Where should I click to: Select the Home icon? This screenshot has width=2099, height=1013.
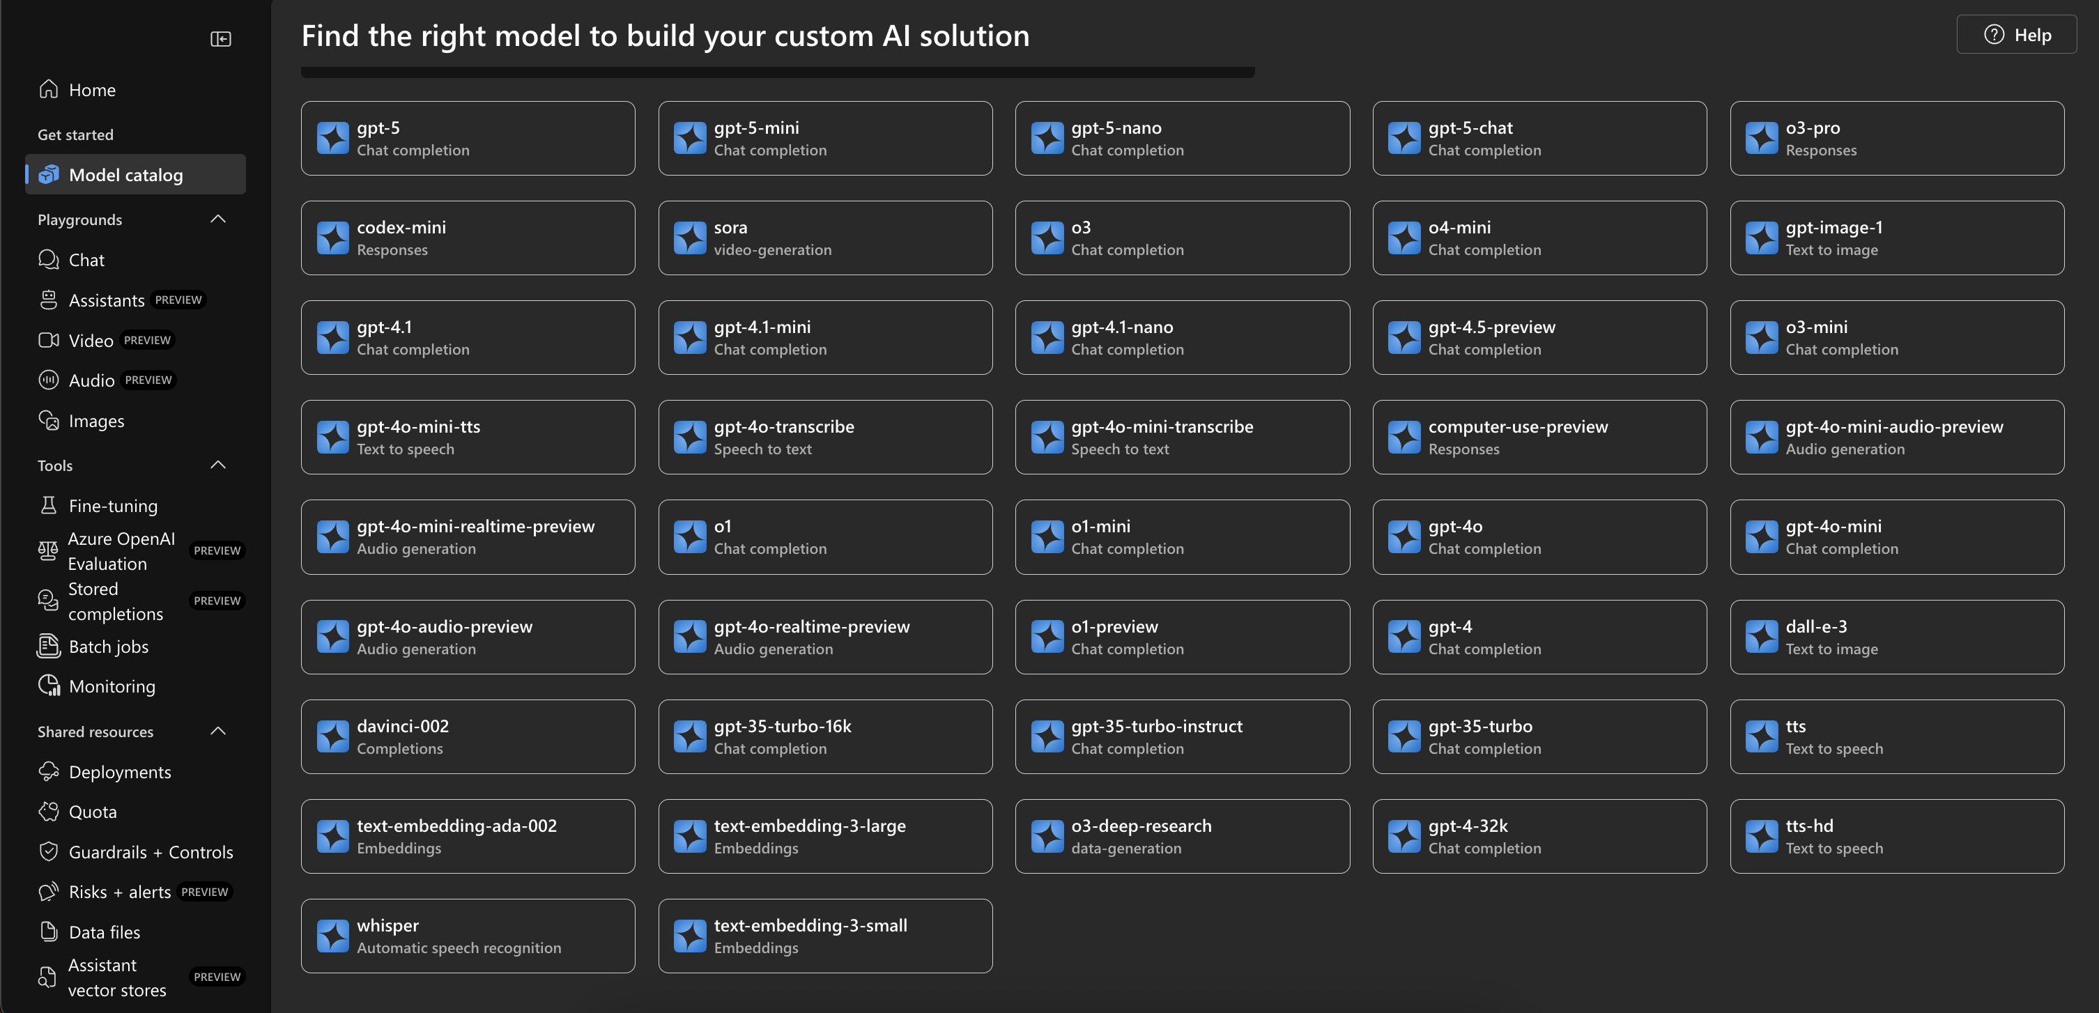coord(91,90)
